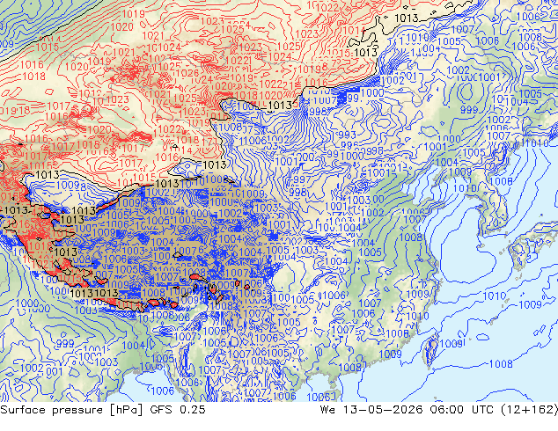This screenshot has width=558, height=431.
Task: Click the Surface pressure [hPa] caption text
Action: click(71, 410)
